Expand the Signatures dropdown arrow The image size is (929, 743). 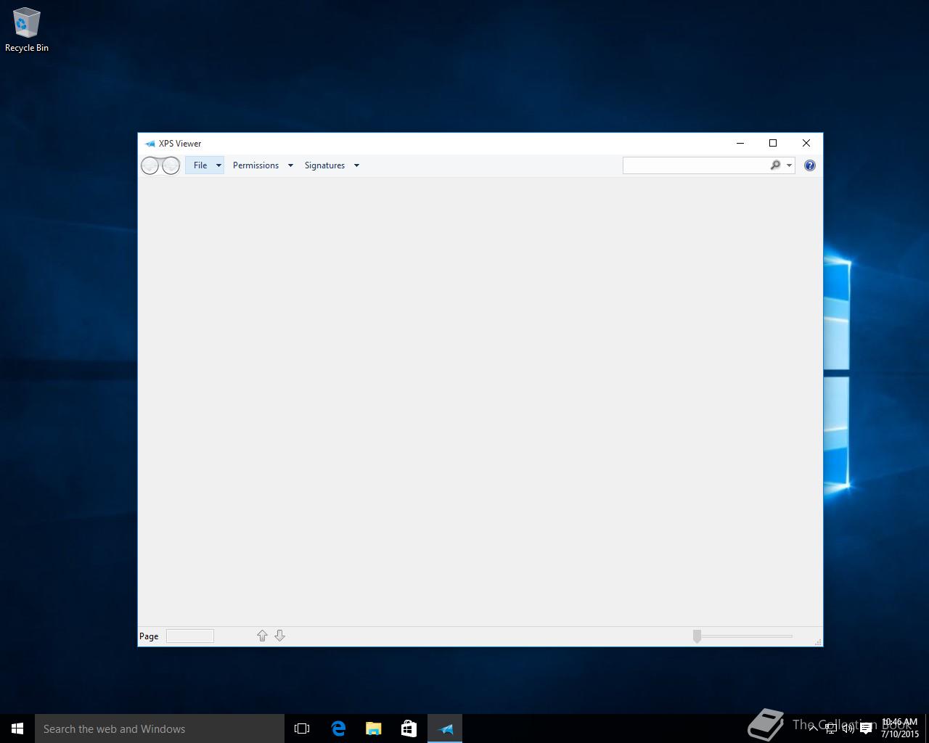click(x=356, y=165)
